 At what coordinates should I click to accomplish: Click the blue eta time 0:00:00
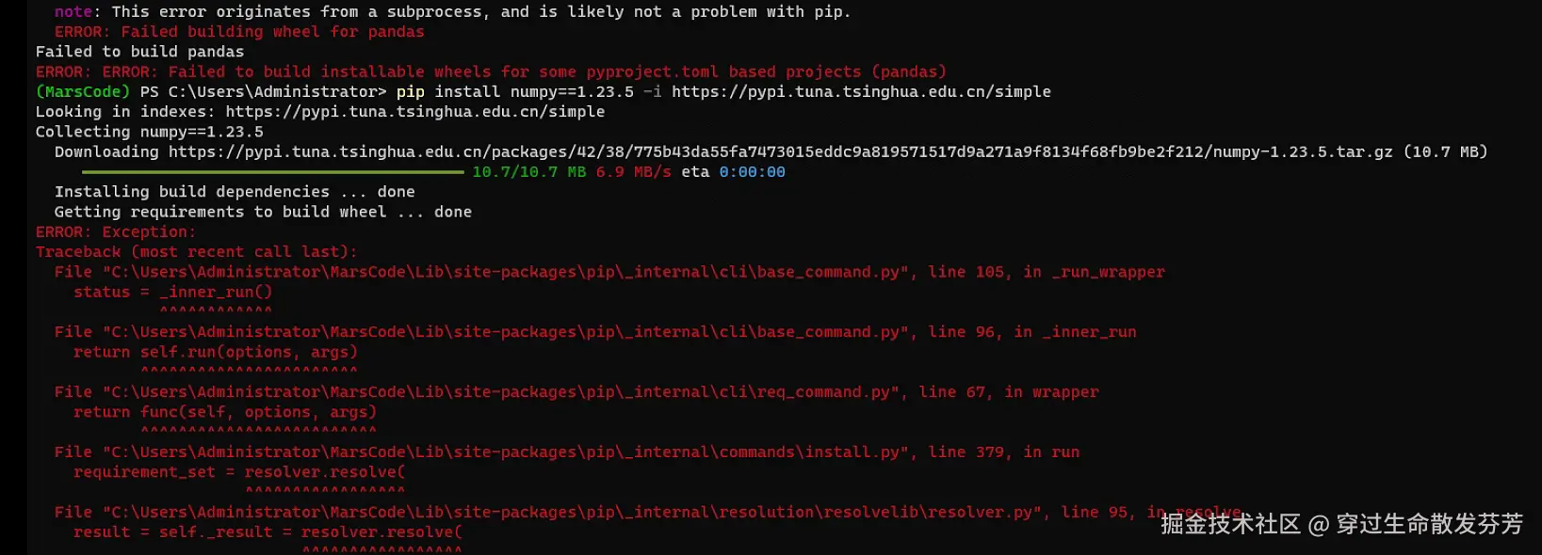[x=752, y=172]
